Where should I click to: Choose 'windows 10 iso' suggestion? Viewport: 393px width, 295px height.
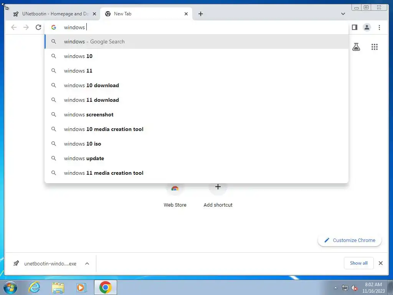(196, 144)
